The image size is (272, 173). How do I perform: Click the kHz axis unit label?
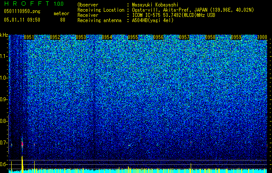(4, 35)
